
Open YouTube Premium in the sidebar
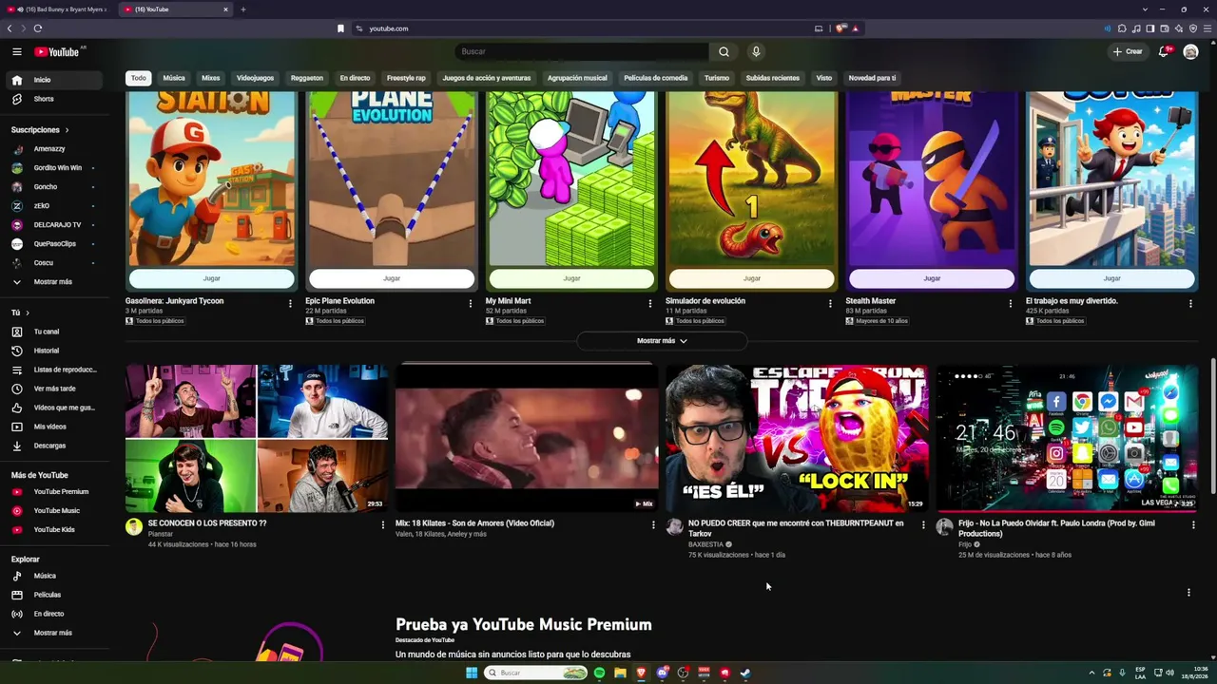pyautogui.click(x=53, y=491)
